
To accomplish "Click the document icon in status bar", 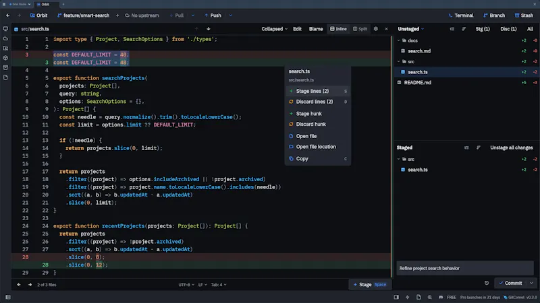I will point(418,297).
